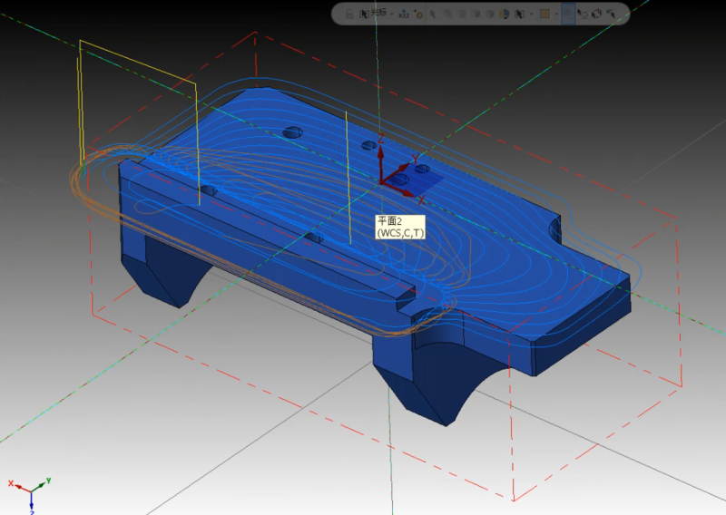Click the 平面2 (WCS,C,T) plane label
This screenshot has width=726, height=515.
tap(400, 227)
